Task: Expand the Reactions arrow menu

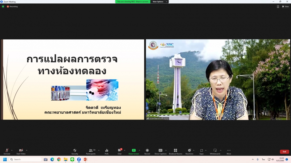Action: coord(194,150)
